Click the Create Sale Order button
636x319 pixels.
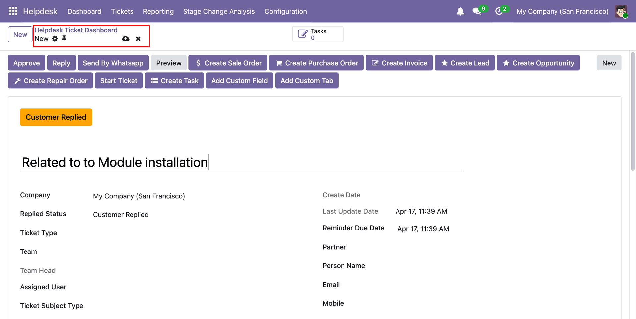[228, 63]
